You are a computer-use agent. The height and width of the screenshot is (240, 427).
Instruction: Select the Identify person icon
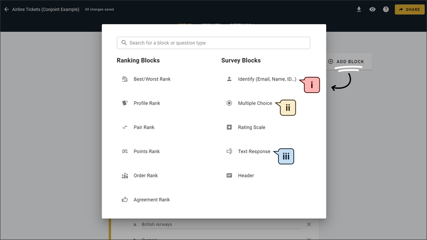(229, 79)
